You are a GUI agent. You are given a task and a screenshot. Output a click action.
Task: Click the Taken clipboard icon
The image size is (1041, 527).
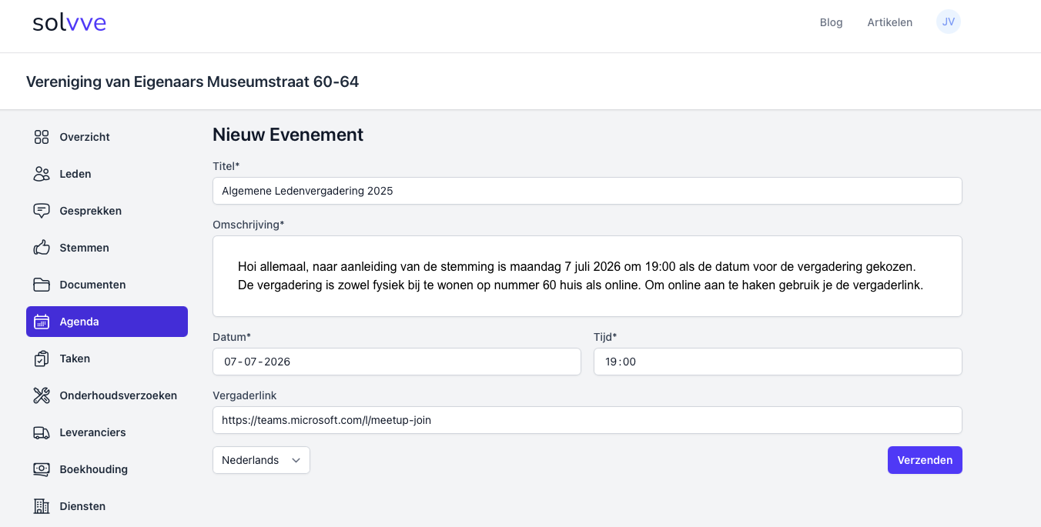(x=42, y=359)
